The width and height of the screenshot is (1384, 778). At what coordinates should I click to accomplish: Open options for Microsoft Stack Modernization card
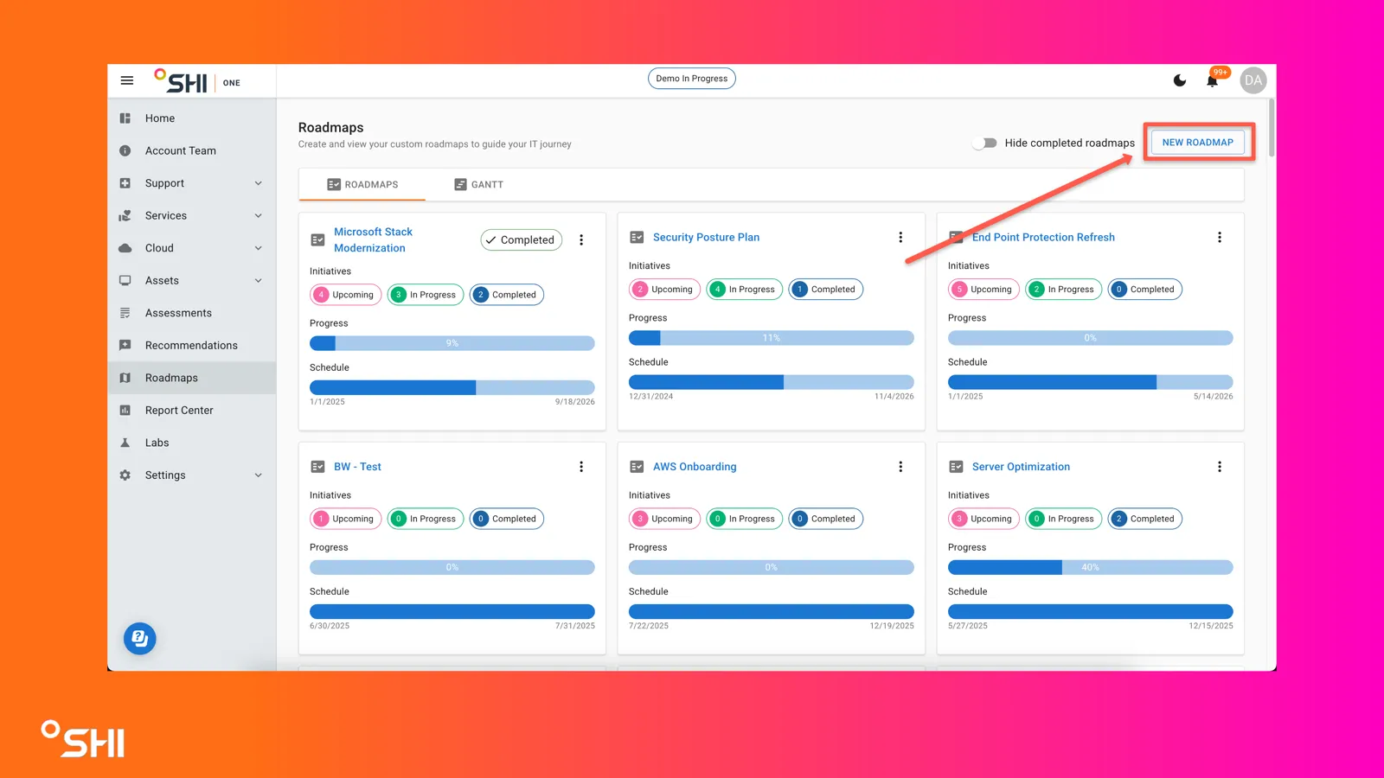(x=581, y=240)
